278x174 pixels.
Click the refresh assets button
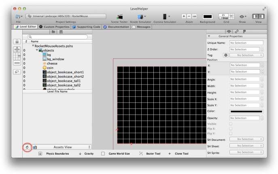(27, 147)
